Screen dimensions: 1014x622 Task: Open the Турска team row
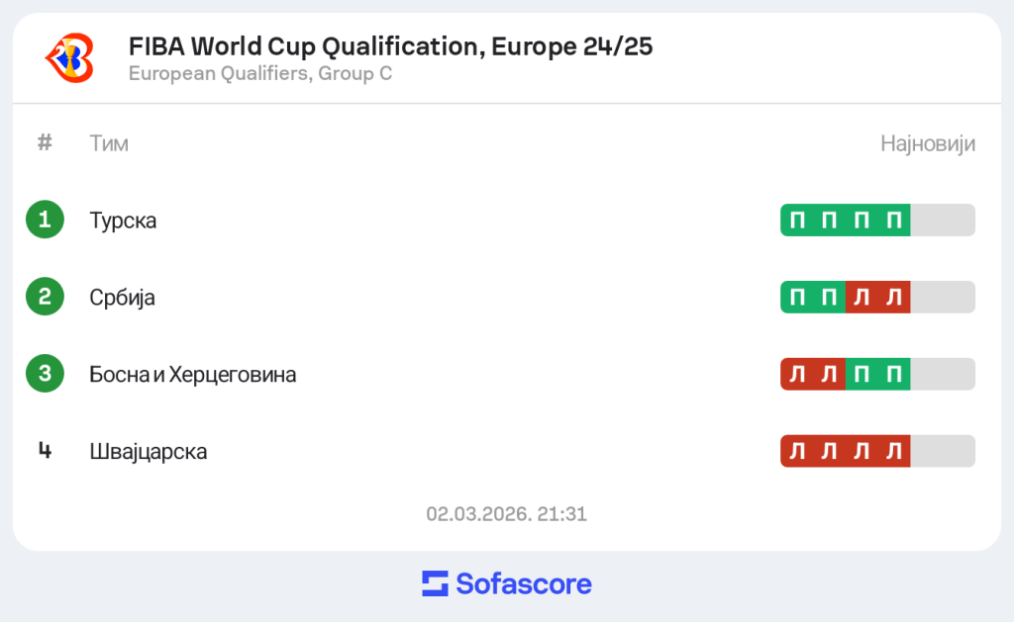coord(123,221)
